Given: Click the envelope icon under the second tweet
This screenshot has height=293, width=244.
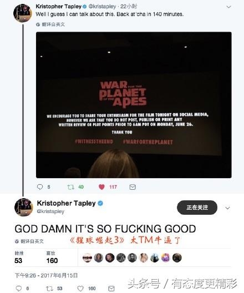Looking at the screenshot, I should tap(111, 289).
